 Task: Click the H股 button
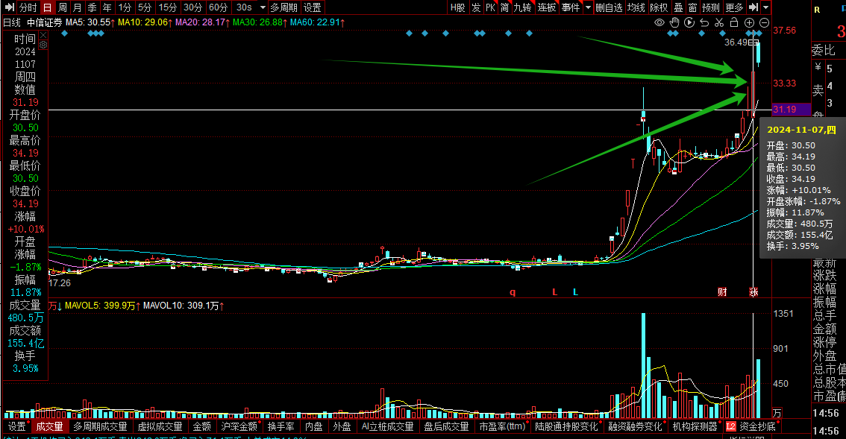tap(457, 7)
